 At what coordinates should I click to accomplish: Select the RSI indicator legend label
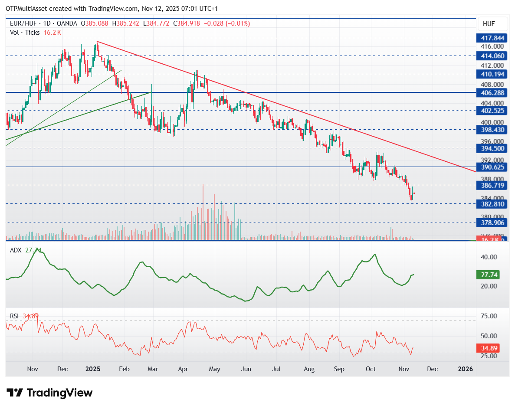[15, 316]
